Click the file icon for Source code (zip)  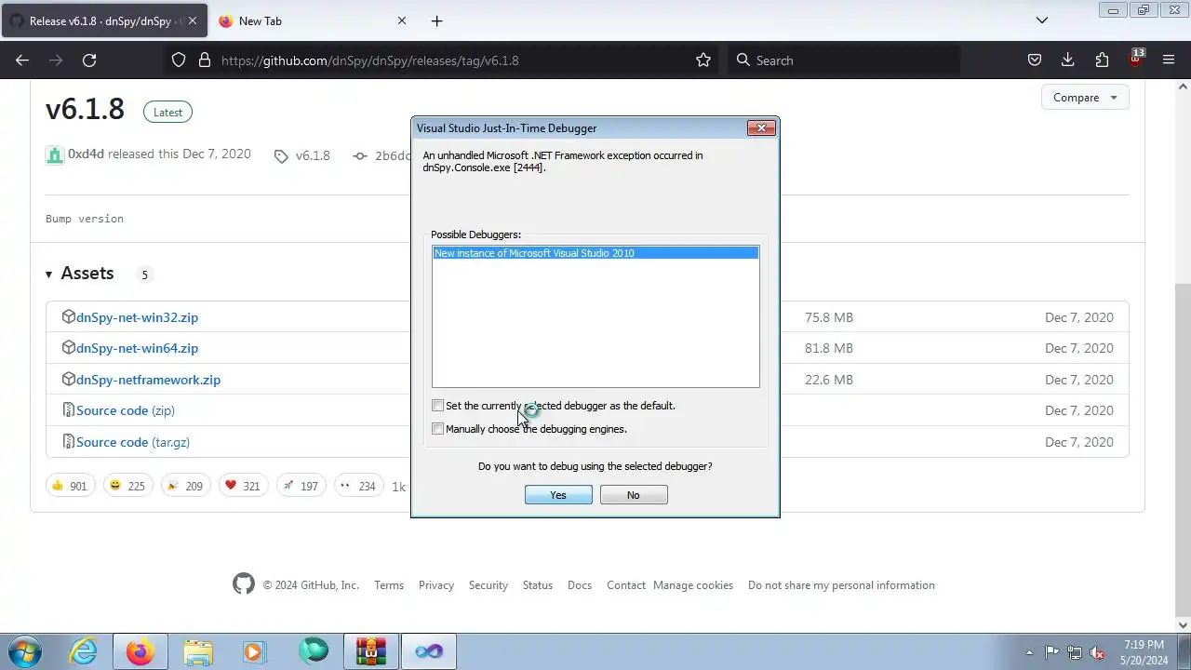[68, 409]
